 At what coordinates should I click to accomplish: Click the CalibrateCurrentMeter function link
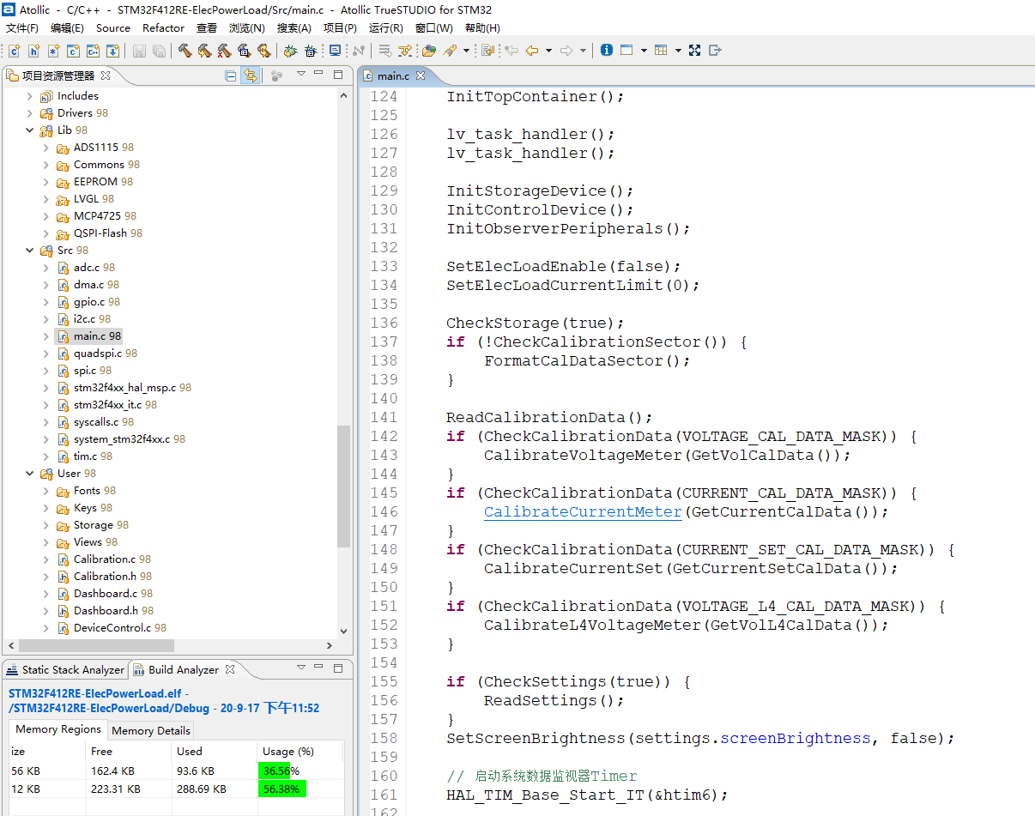click(583, 511)
